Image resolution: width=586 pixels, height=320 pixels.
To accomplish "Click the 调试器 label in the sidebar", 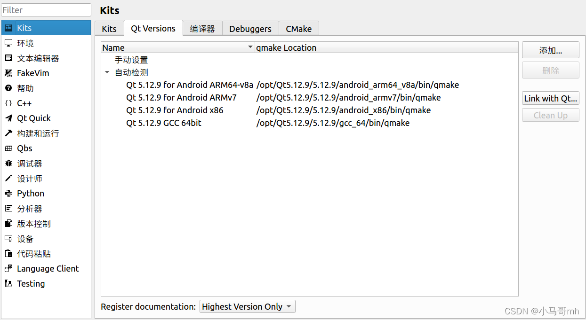I will [30, 164].
